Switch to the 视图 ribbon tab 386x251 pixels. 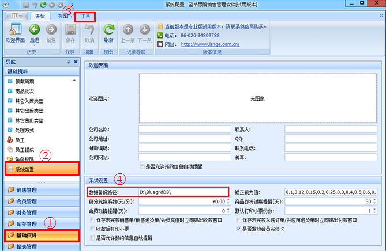(x=62, y=17)
